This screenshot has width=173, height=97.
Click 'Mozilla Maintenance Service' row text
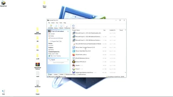coord(82,58)
